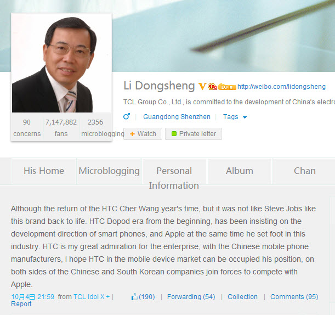Screen dimensions: 335x315
Task: Click the orange plus on Watch
Action: pyautogui.click(x=132, y=134)
